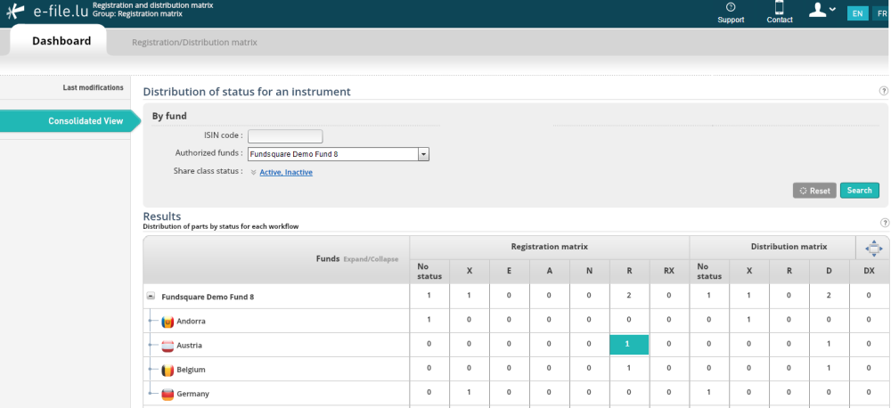891x408 pixels.
Task: Open the Registration/Distribution matrix tab
Action: pos(194,42)
